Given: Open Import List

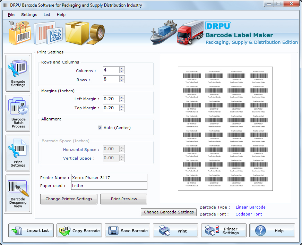Looking at the screenshot, I should pyautogui.click(x=31, y=230).
